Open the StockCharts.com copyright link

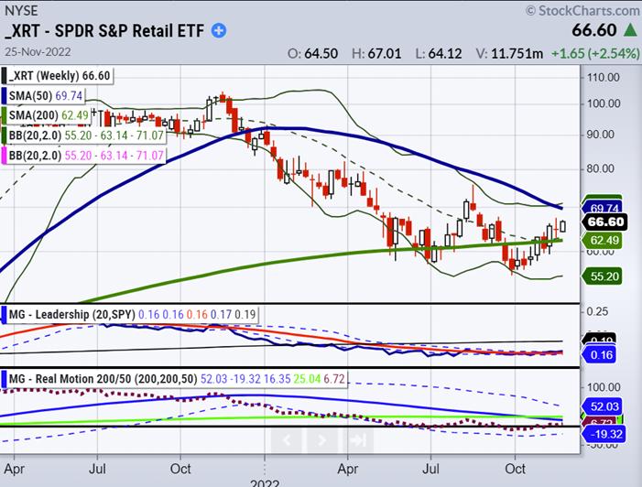[580, 10]
